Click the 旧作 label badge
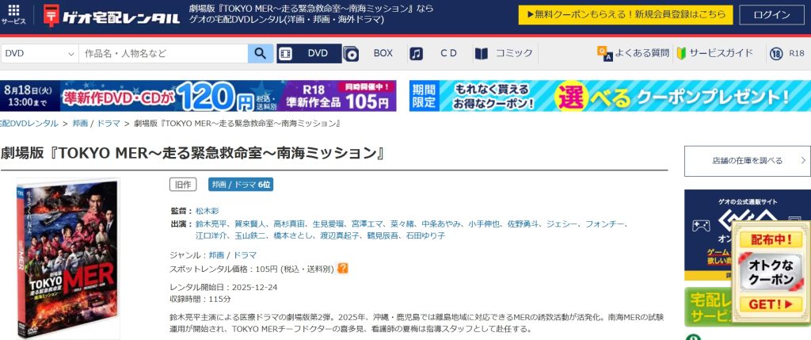This screenshot has height=340, width=811. click(183, 184)
